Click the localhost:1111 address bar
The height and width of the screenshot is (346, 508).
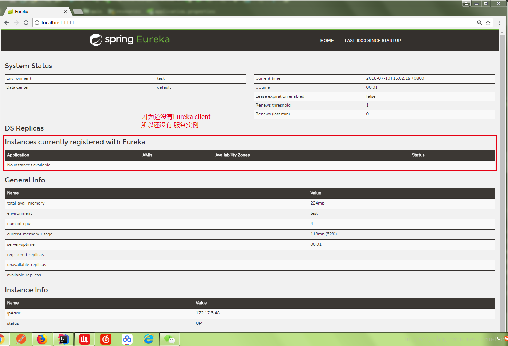(x=254, y=23)
